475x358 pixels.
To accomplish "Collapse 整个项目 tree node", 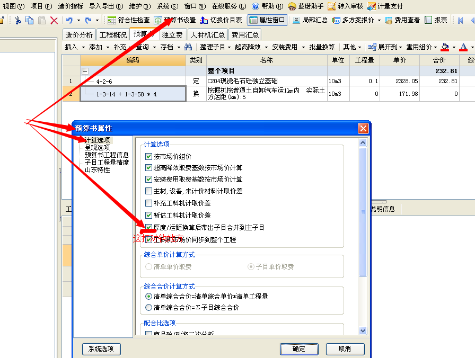I will point(85,71).
